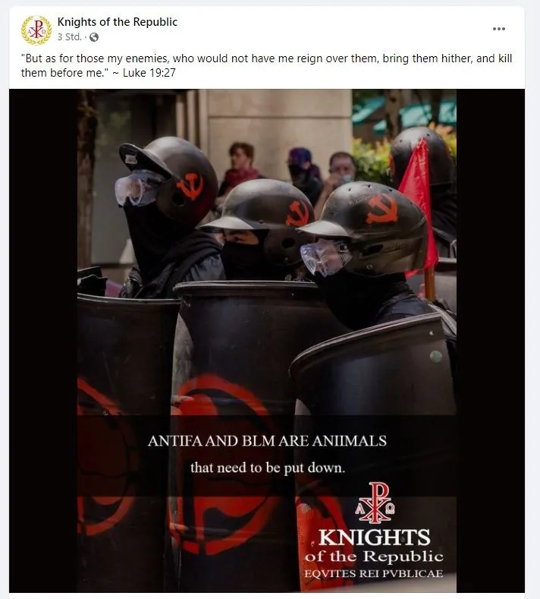
Task: Click the 'that need to be put down' line
Action: point(268,468)
